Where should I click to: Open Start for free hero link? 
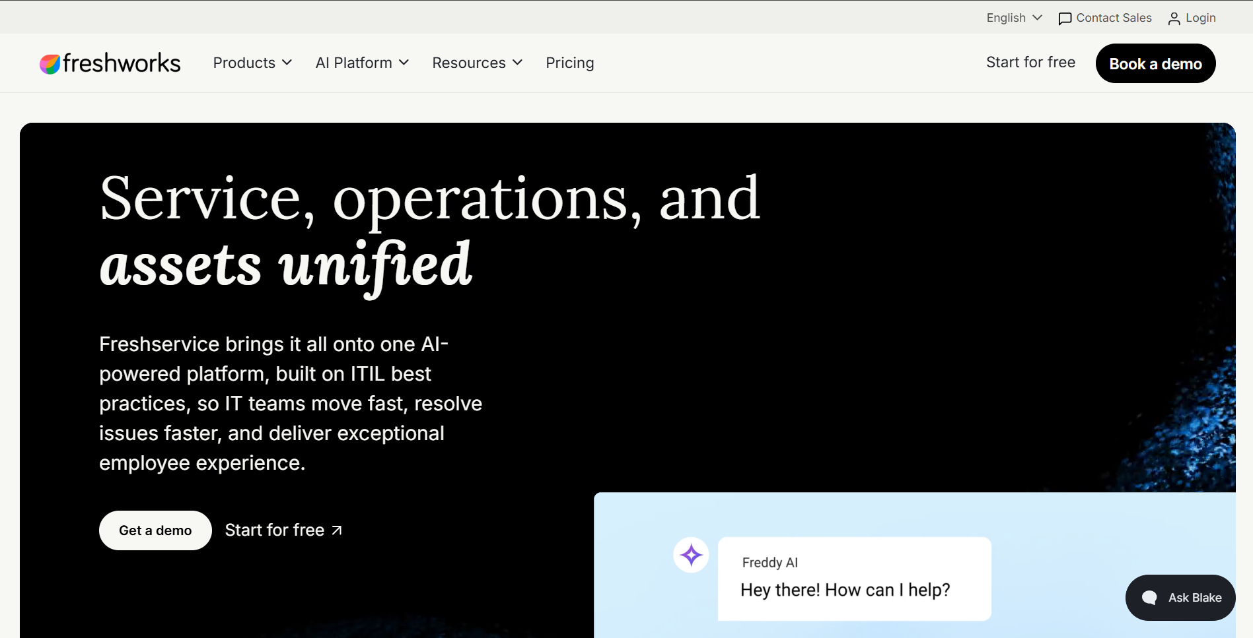(283, 530)
